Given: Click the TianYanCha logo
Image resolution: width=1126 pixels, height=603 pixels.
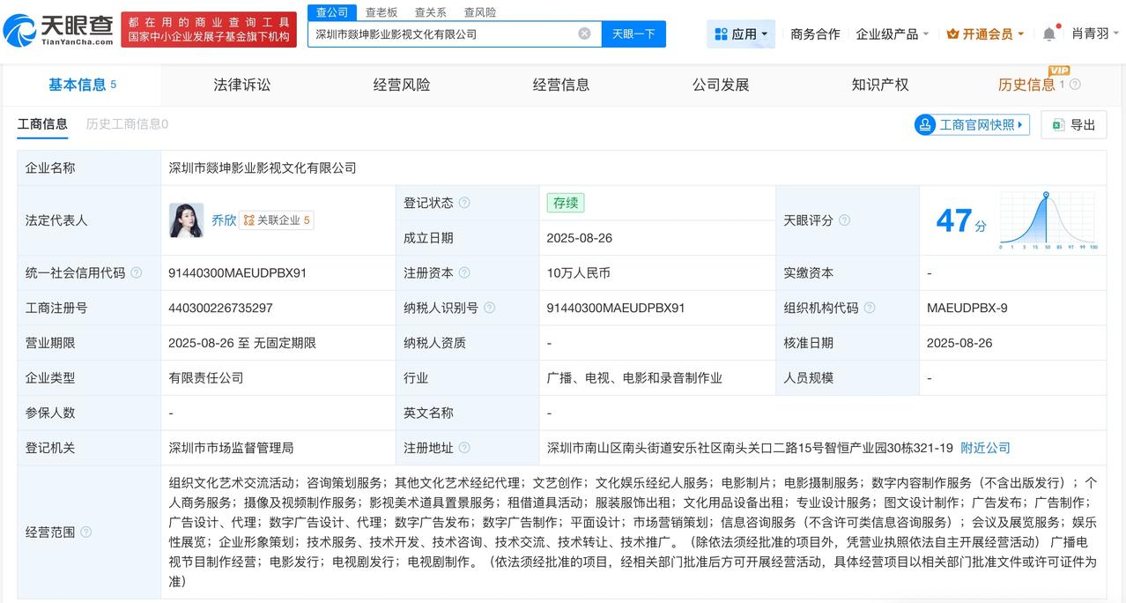Looking at the screenshot, I should tap(58, 29).
